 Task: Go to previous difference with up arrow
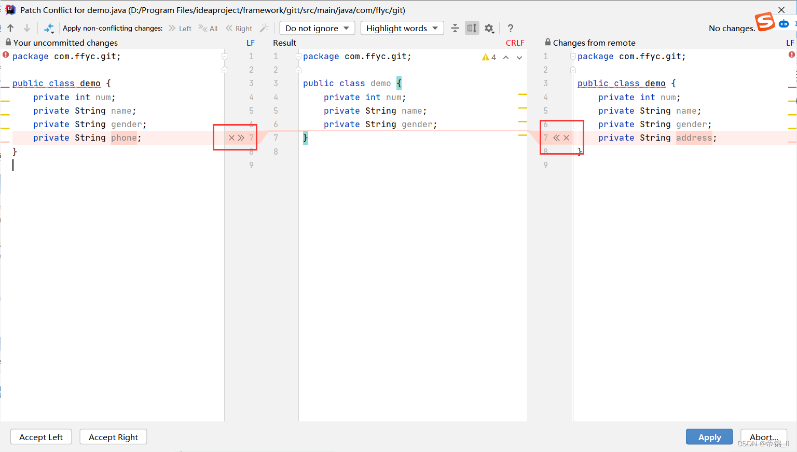(x=10, y=28)
